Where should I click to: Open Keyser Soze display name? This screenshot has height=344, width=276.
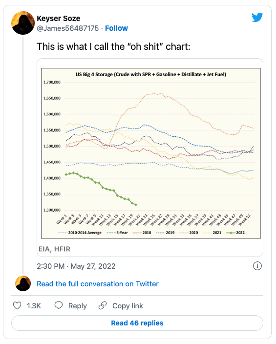click(58, 19)
